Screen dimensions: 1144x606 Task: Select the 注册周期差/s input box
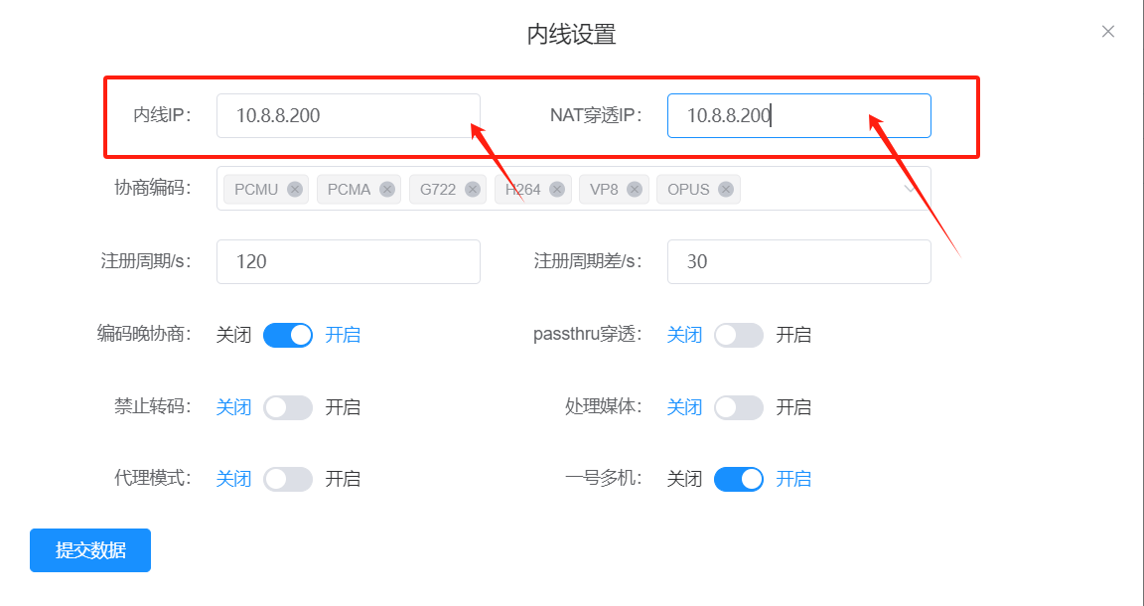[798, 261]
